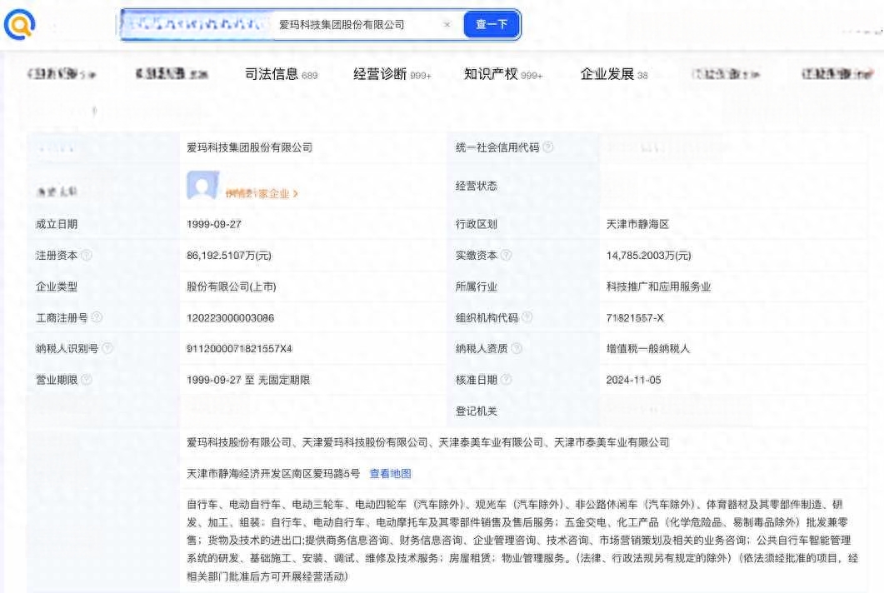Open the 司法信息 tab
This screenshot has height=593, width=884.
click(282, 74)
